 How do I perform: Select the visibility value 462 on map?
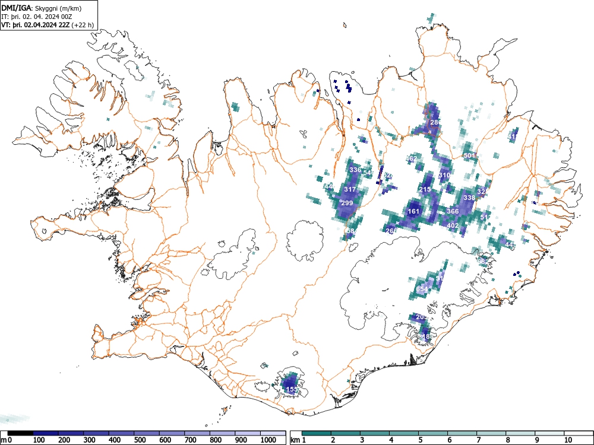(411, 158)
